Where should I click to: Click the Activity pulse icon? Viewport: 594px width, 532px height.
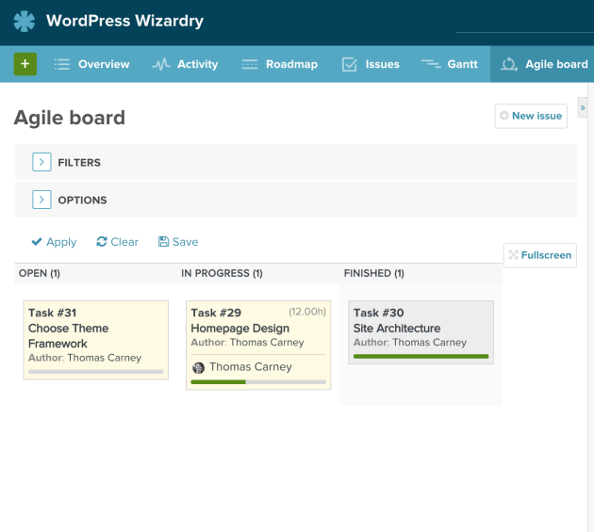161,64
